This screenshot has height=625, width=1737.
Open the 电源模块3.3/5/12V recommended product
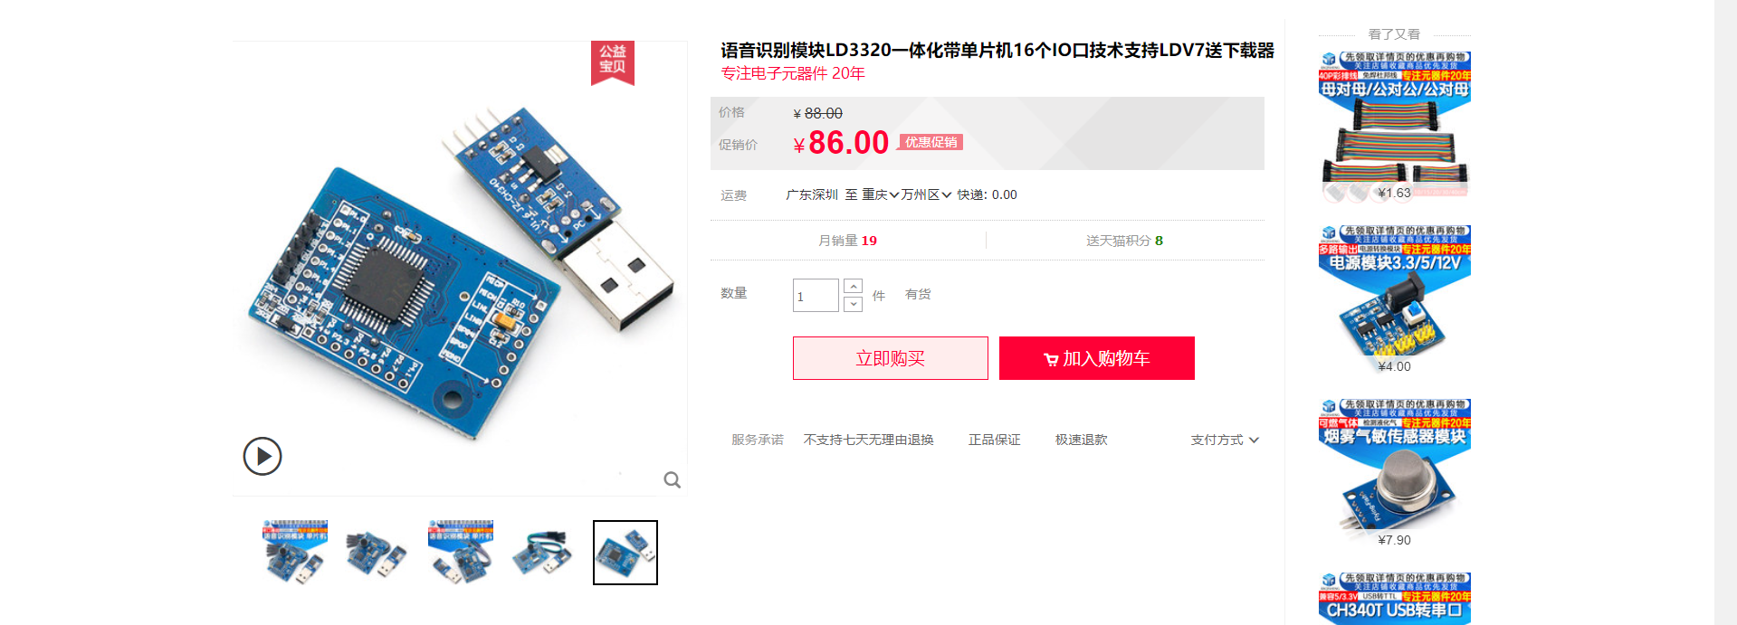point(1395,299)
